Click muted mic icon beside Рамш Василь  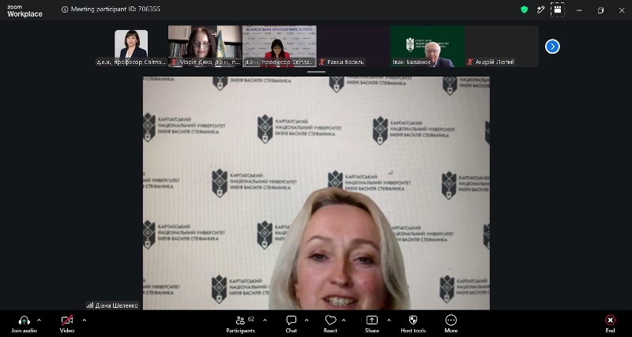tap(322, 62)
